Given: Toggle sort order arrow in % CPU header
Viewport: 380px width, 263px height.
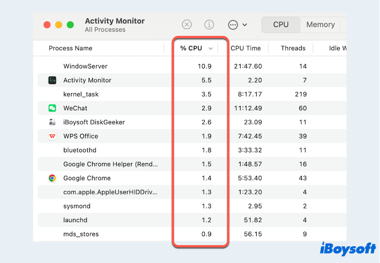Looking at the screenshot, I should click(211, 48).
